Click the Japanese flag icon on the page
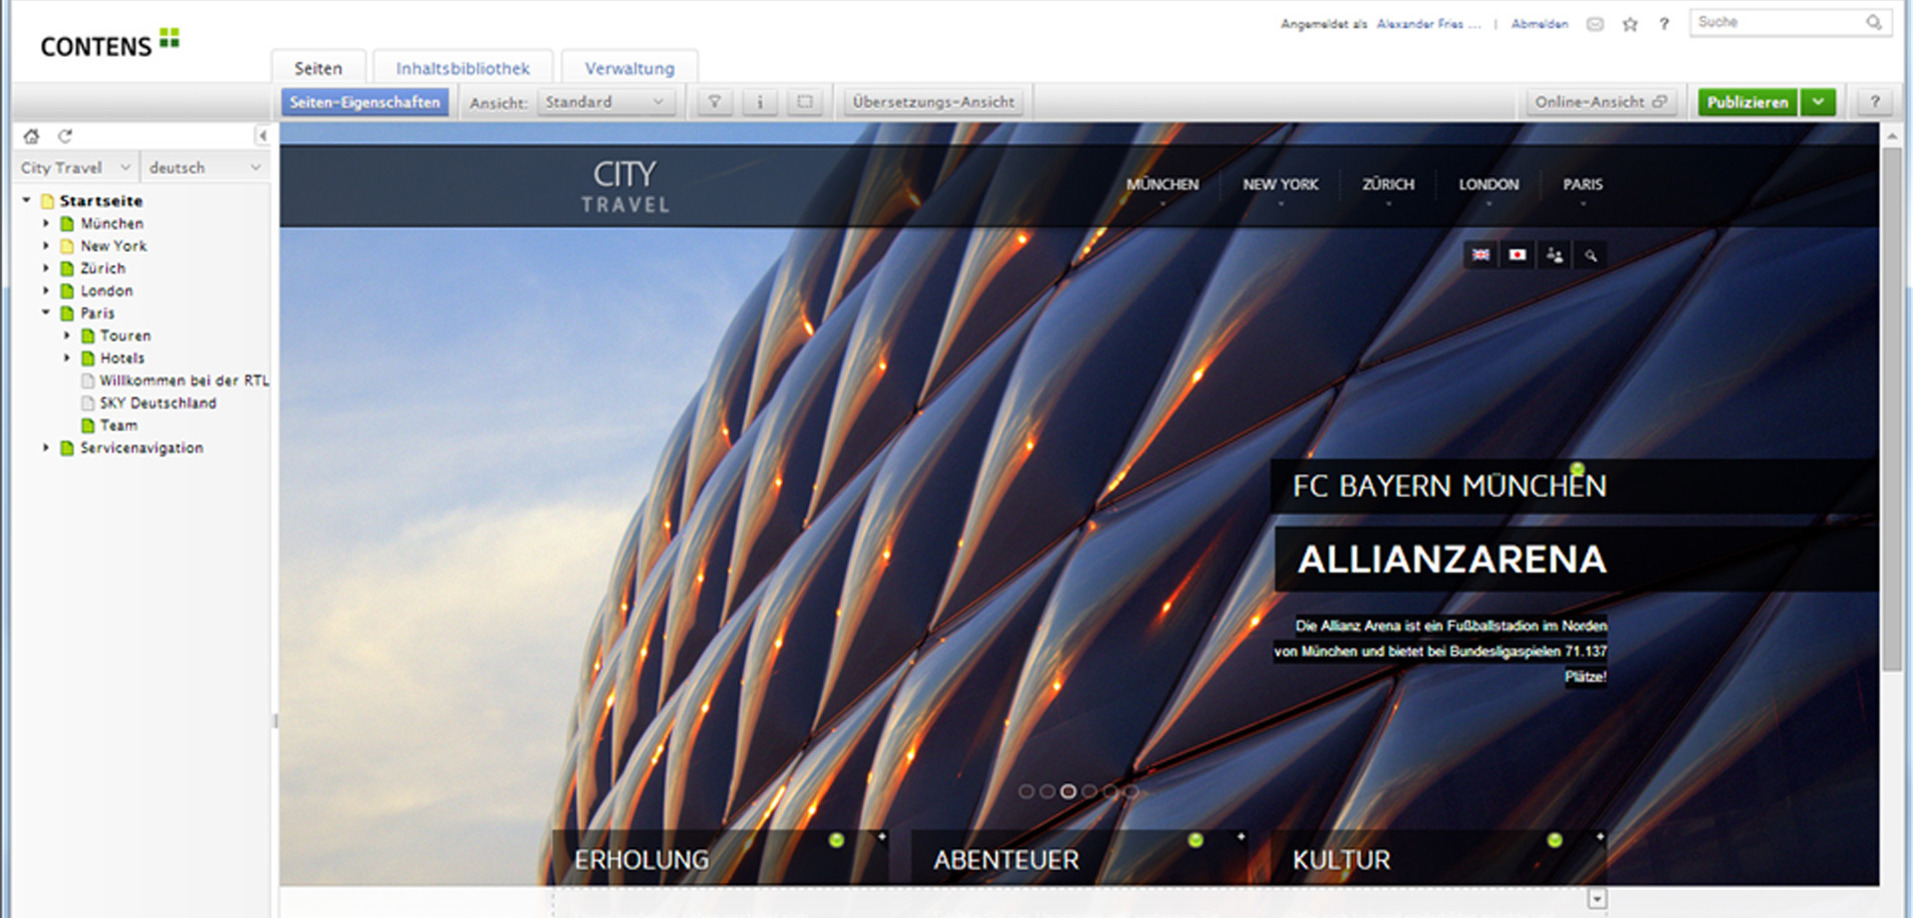1913x918 pixels. pyautogui.click(x=1516, y=255)
